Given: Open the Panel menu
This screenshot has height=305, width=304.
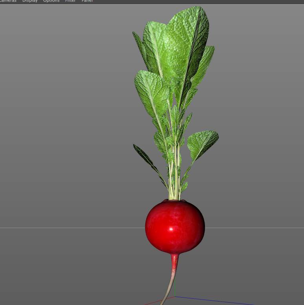Looking at the screenshot, I should coord(87,1).
